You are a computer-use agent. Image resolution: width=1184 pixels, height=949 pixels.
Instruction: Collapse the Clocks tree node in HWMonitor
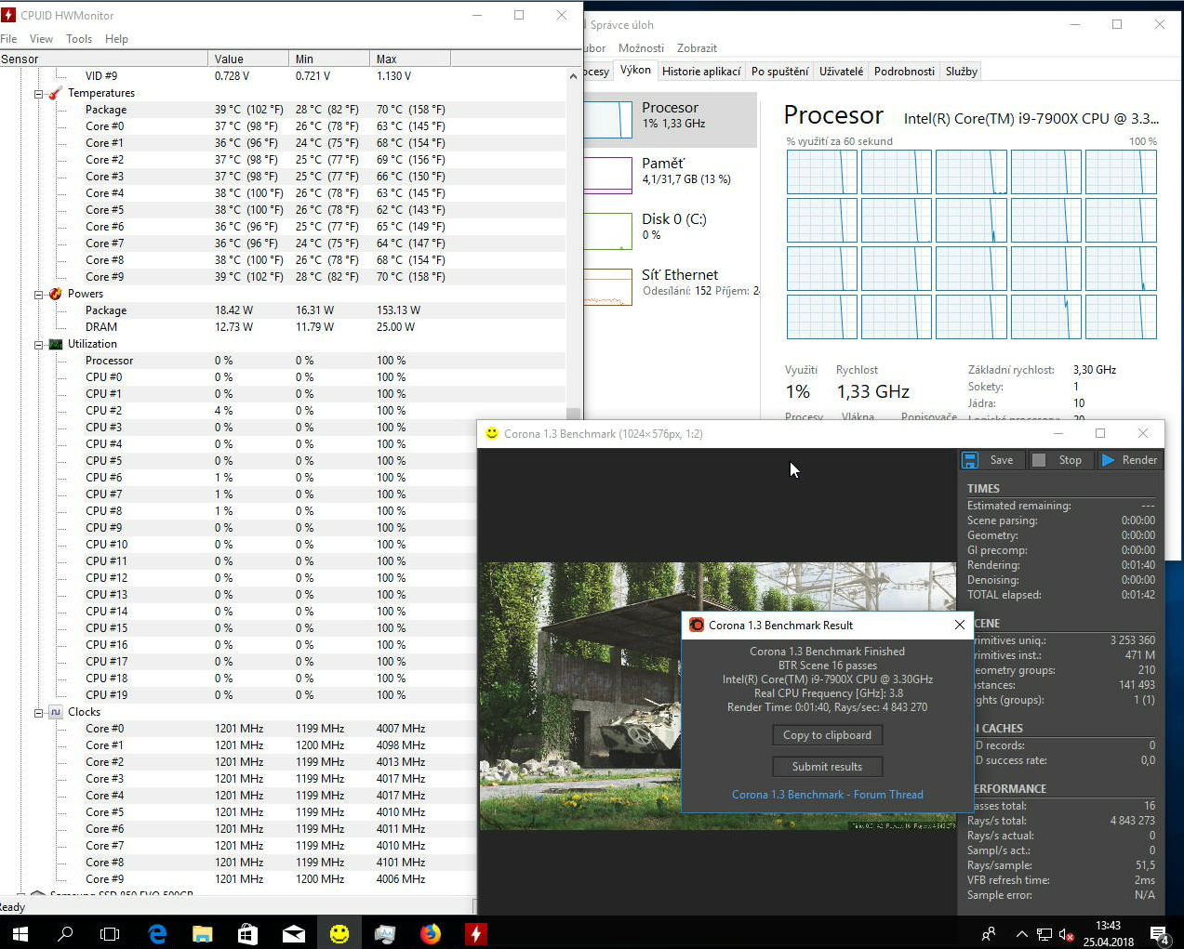39,713
